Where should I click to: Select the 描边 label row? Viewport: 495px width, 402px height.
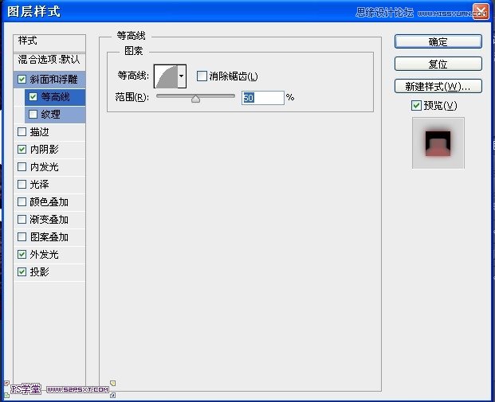tap(49, 132)
